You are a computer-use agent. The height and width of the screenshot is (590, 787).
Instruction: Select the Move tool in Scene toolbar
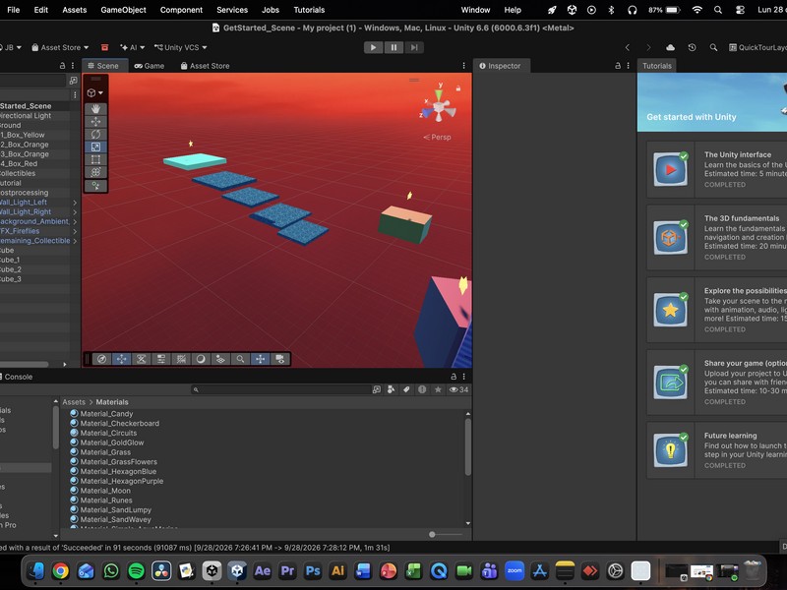coord(95,121)
